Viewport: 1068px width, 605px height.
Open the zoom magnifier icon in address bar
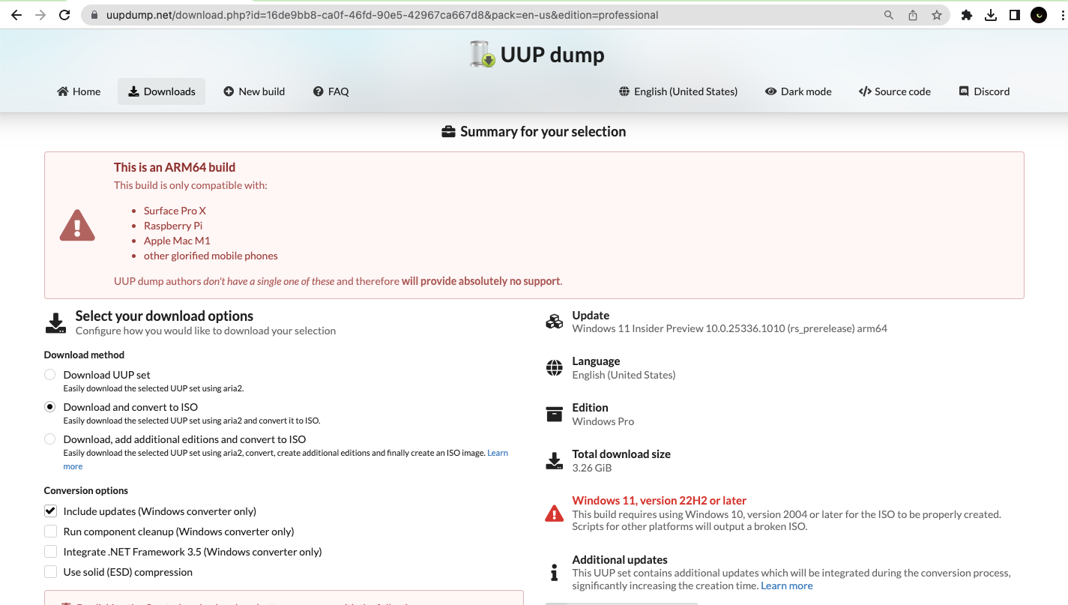coord(889,15)
